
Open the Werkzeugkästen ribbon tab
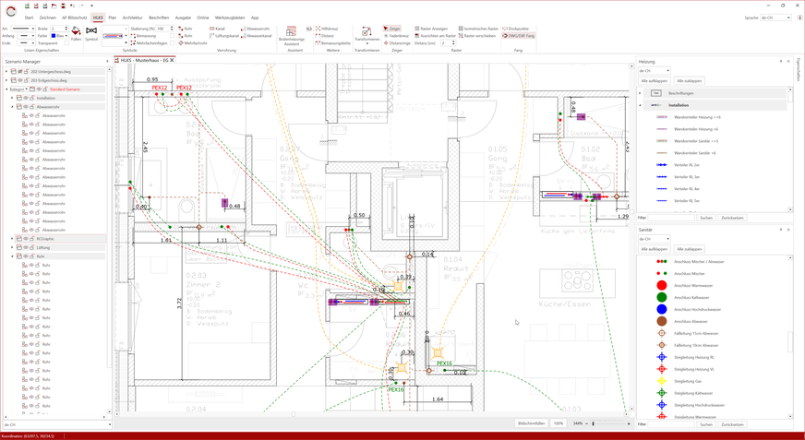[x=230, y=18]
